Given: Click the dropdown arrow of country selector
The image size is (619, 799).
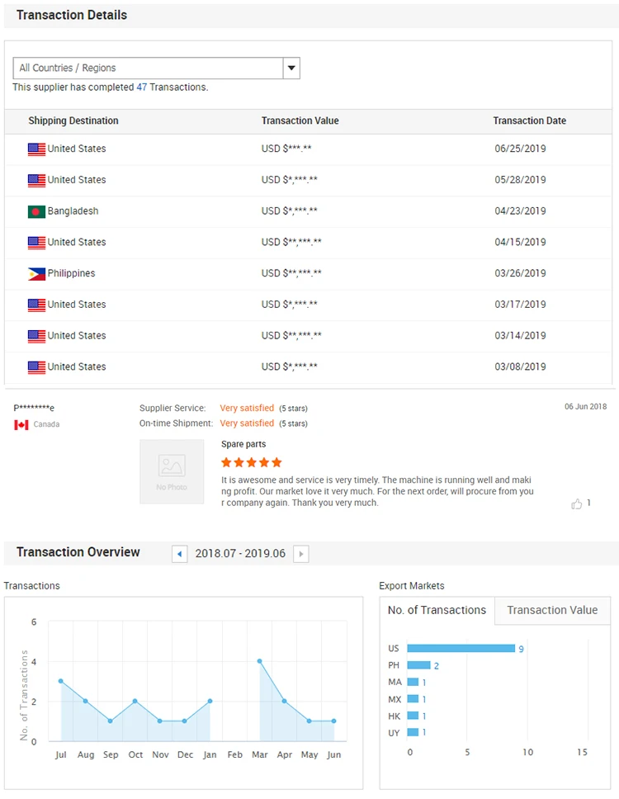Looking at the screenshot, I should [291, 69].
